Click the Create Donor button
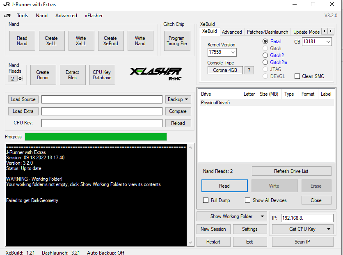Screen dimensions: 343x255 pos(43,75)
